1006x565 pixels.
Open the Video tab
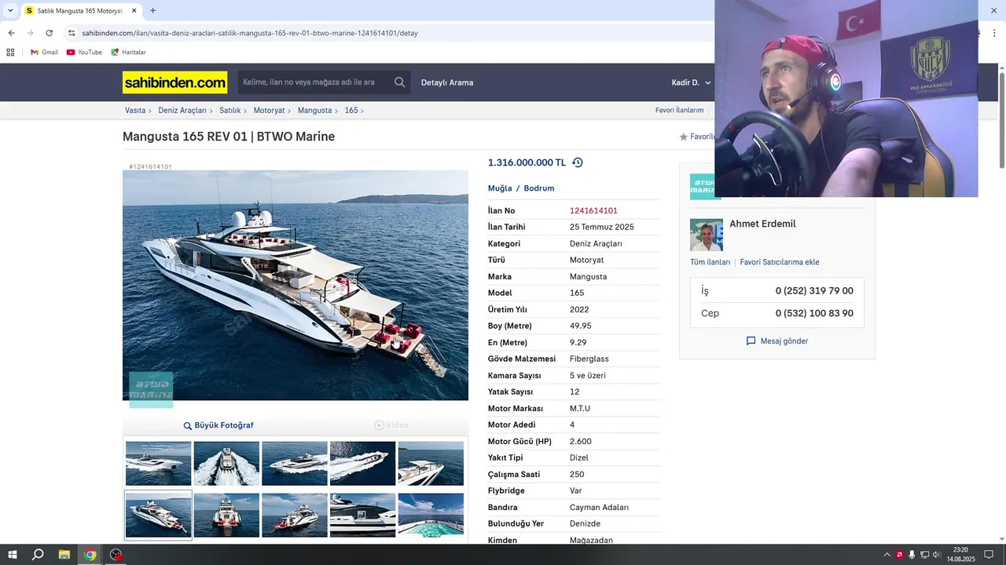(x=391, y=425)
